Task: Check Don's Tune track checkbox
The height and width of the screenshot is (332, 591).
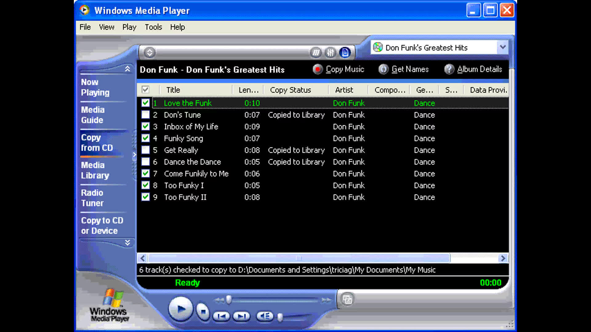Action: coord(145,115)
